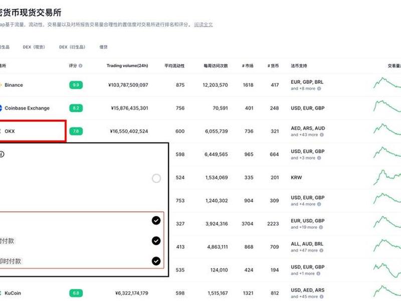Click weekly visits value 12,203,570
401x301 pixels.
tap(215, 85)
